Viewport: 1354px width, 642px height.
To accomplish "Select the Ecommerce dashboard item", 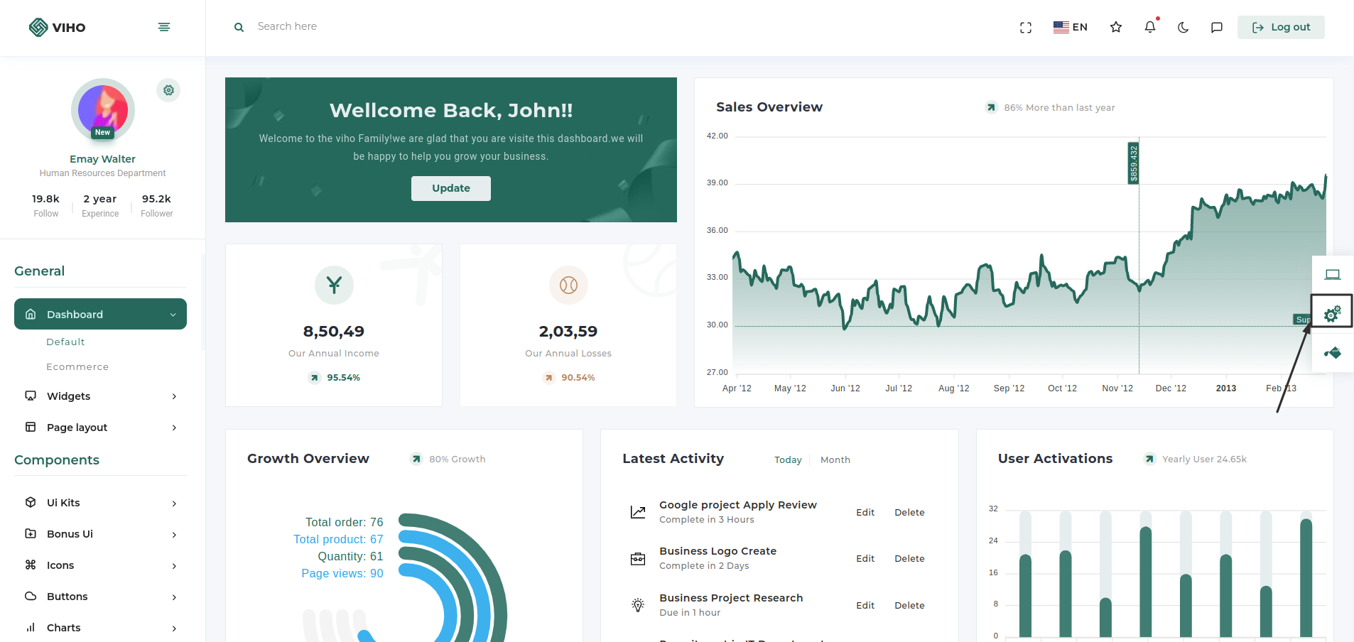I will pyautogui.click(x=77, y=367).
